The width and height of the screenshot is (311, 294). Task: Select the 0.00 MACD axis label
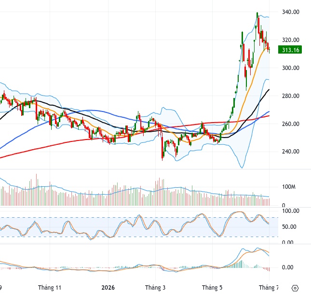[287, 267]
